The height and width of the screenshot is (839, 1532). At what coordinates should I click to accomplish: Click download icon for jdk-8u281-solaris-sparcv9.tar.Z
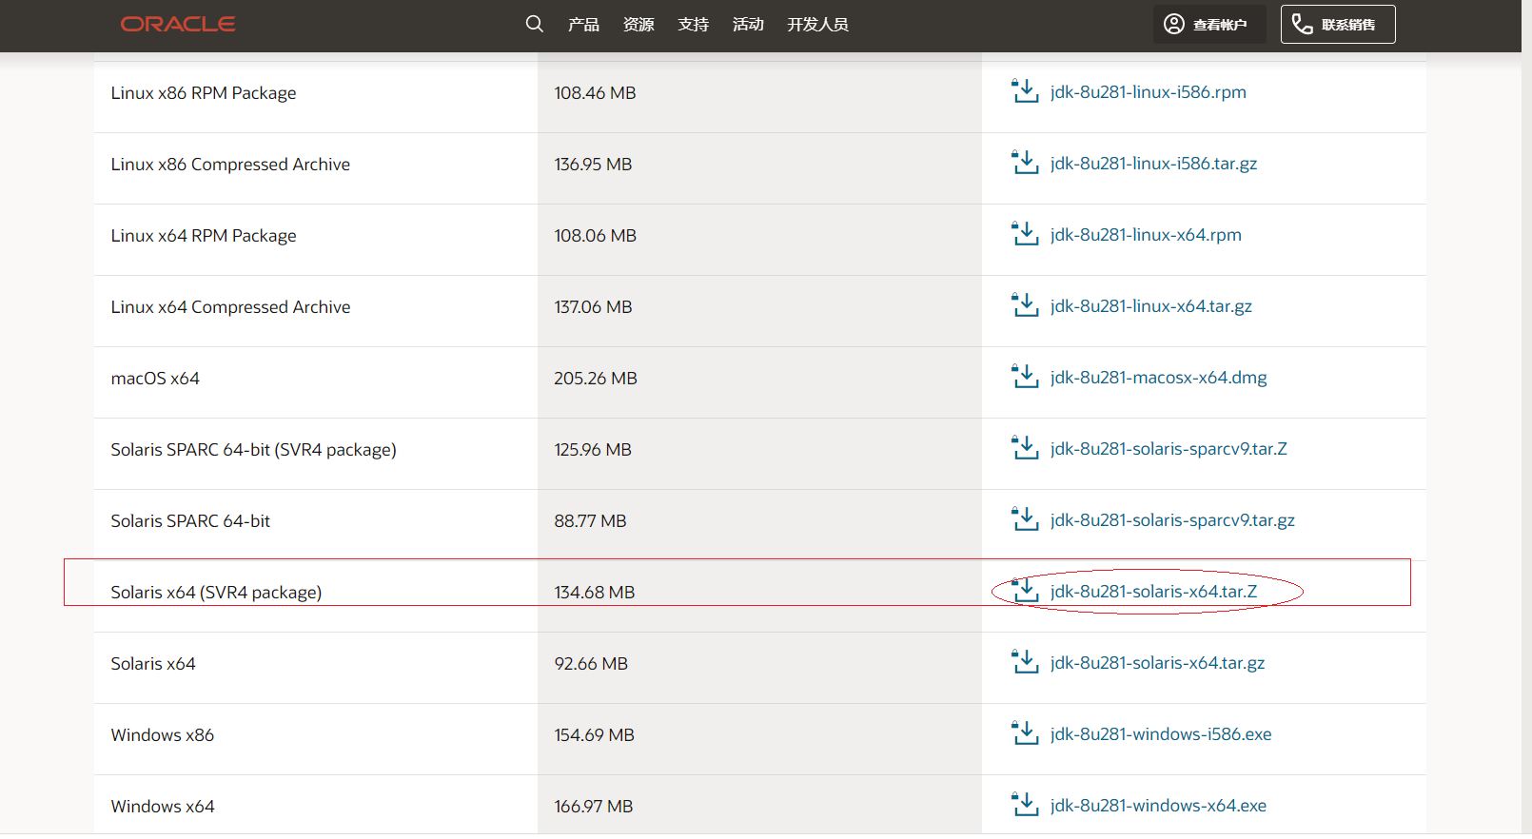[x=1025, y=448]
